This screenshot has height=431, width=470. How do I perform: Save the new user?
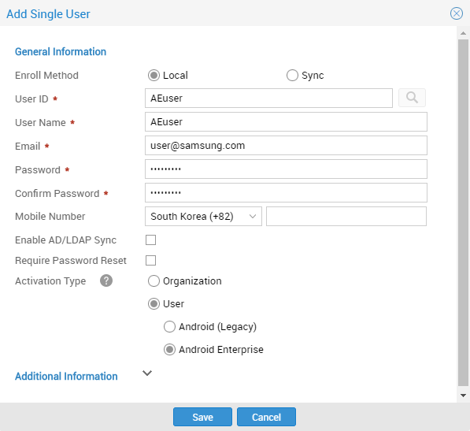pyautogui.click(x=202, y=417)
